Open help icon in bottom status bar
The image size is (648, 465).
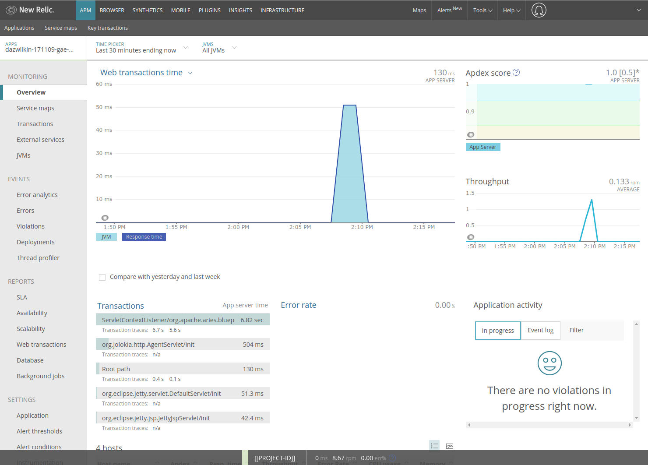point(392,458)
